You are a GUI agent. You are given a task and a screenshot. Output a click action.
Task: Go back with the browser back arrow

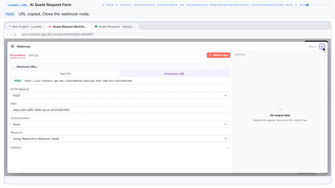(x=7, y=34)
